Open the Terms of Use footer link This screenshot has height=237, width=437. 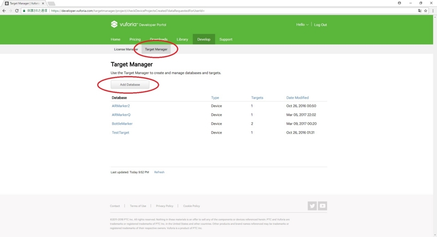click(138, 206)
